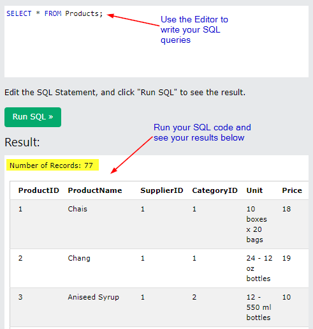Click the Products table name in the query
The width and height of the screenshot is (313, 329).
82,13
